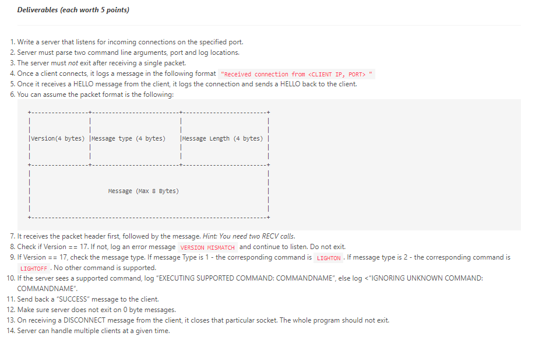Viewport: 560px width, 343px height.
Task: Click list item 1 about listening for connections
Action: point(127,41)
